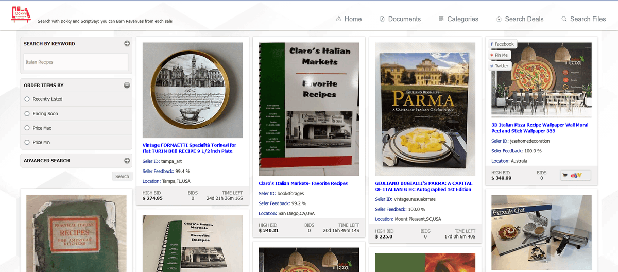Click the list icon beside Categories
This screenshot has height=272, width=618.
click(x=441, y=19)
